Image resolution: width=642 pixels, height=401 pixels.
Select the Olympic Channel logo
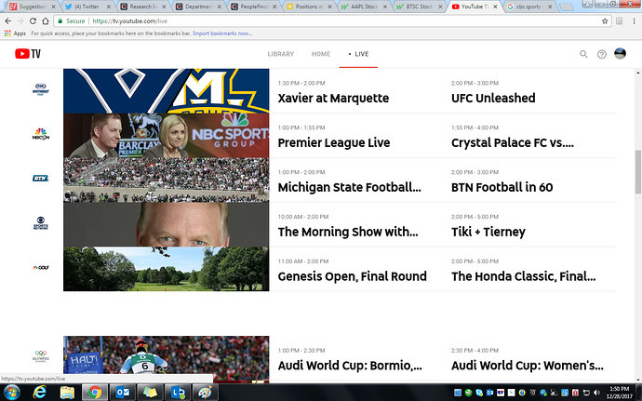41,356
